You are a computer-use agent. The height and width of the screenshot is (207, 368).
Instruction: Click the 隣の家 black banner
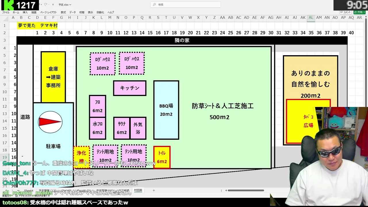182,40
